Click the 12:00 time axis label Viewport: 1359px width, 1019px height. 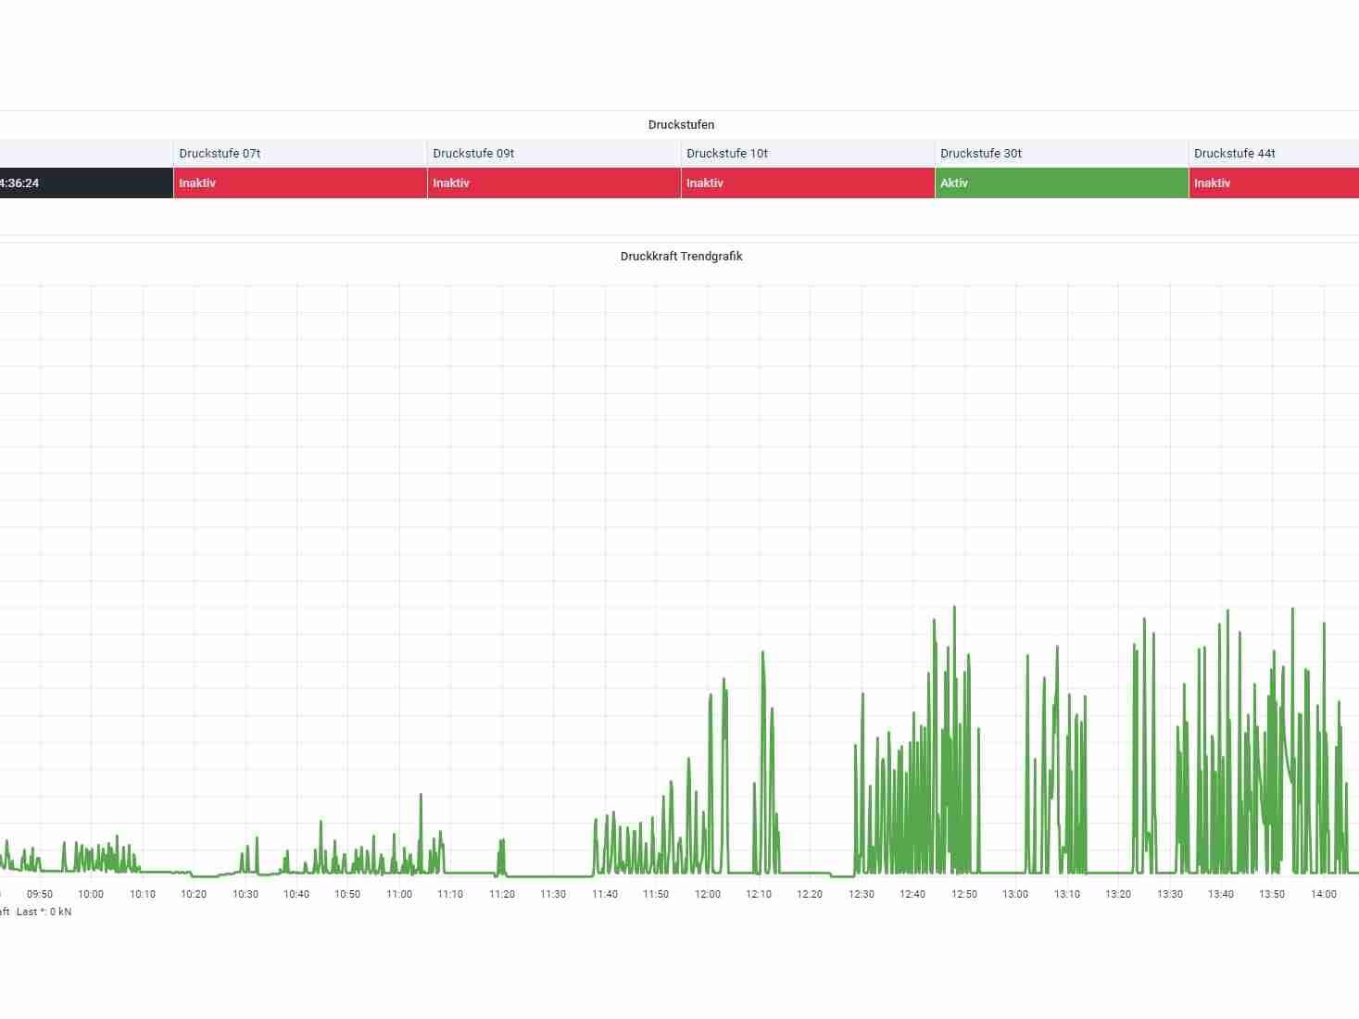708,895
